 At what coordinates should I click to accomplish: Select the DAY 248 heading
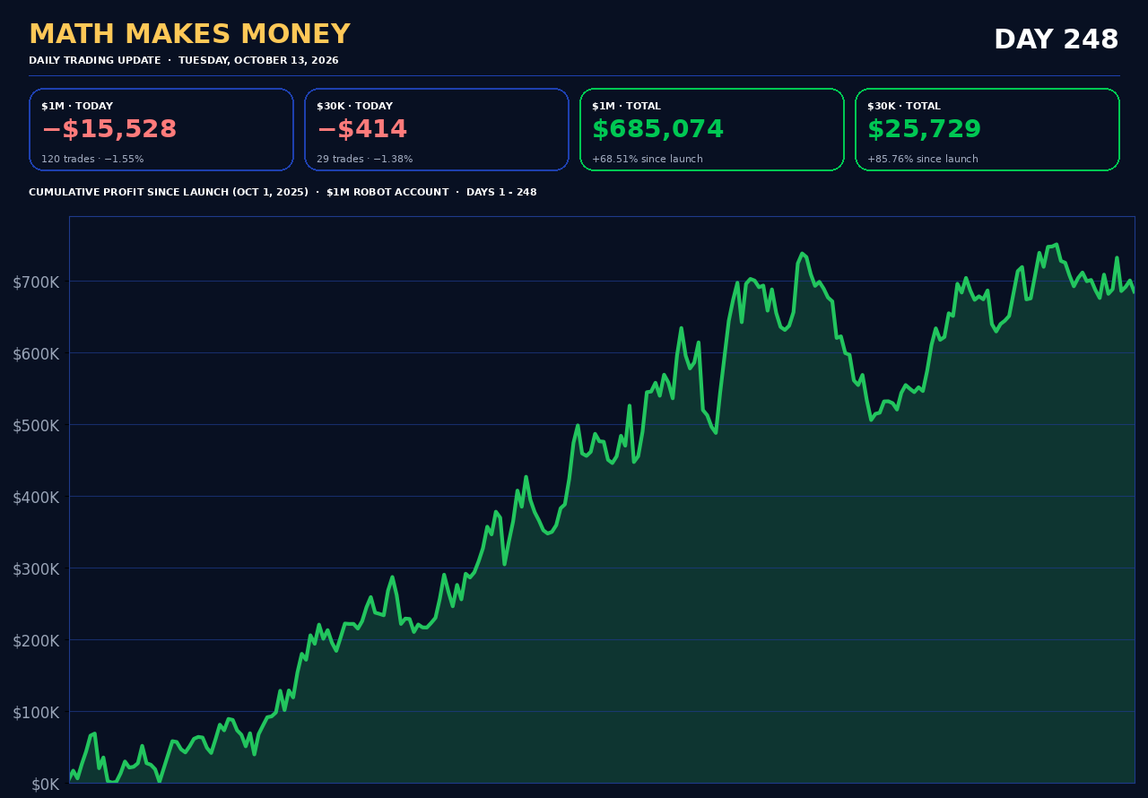coord(1056,40)
